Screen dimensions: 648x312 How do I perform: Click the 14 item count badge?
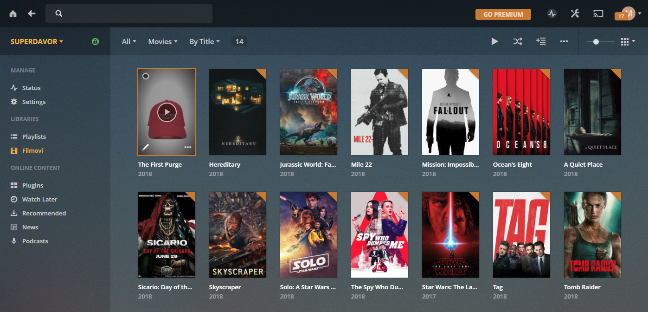(x=239, y=41)
